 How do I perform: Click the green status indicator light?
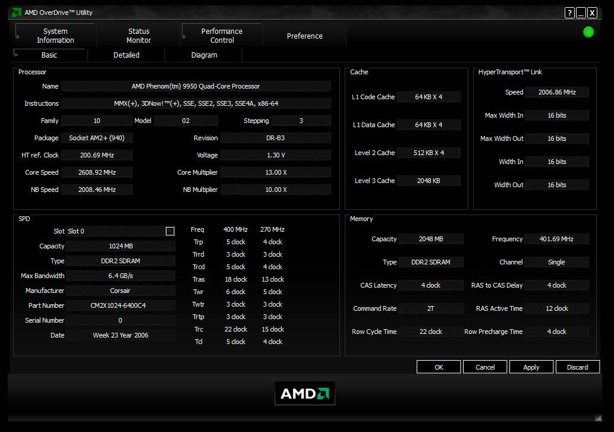point(588,32)
